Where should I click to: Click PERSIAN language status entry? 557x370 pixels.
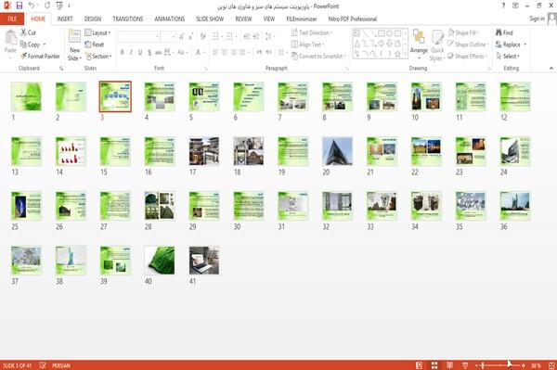click(x=61, y=365)
